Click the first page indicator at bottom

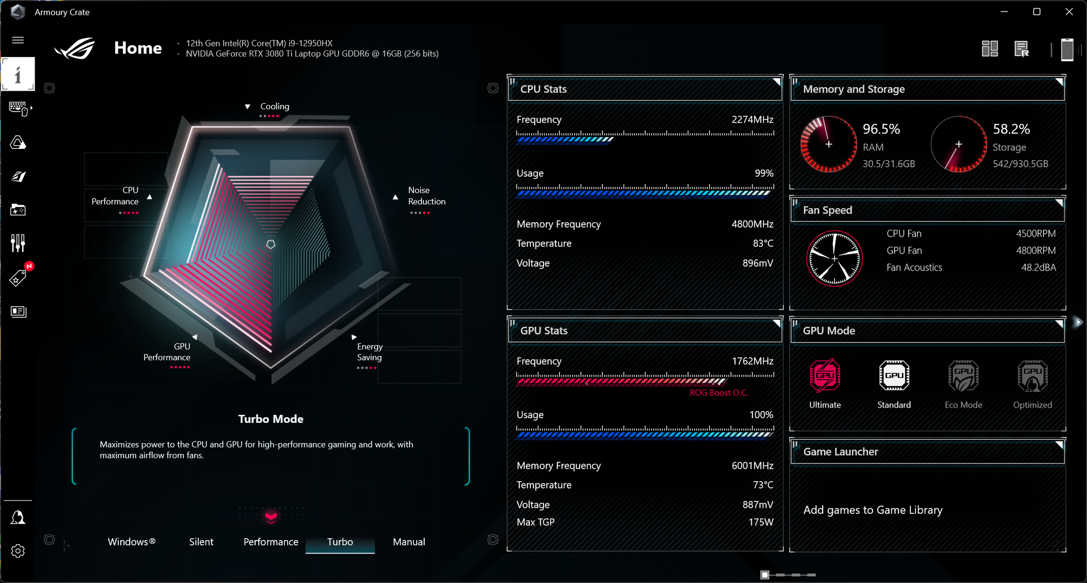[x=765, y=575]
